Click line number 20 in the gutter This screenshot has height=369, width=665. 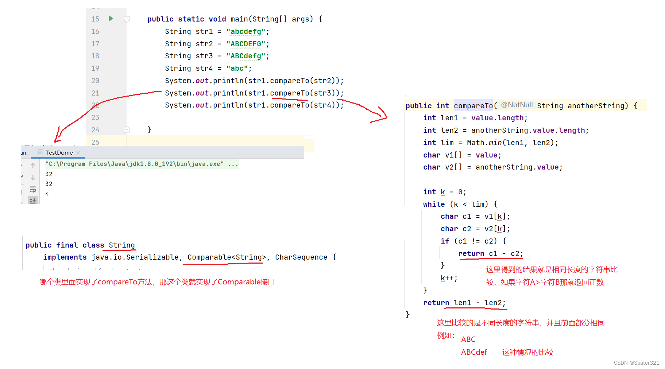tap(95, 81)
